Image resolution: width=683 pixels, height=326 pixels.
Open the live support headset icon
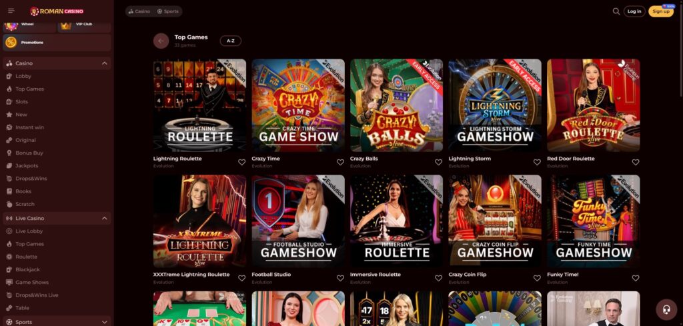coord(666,309)
